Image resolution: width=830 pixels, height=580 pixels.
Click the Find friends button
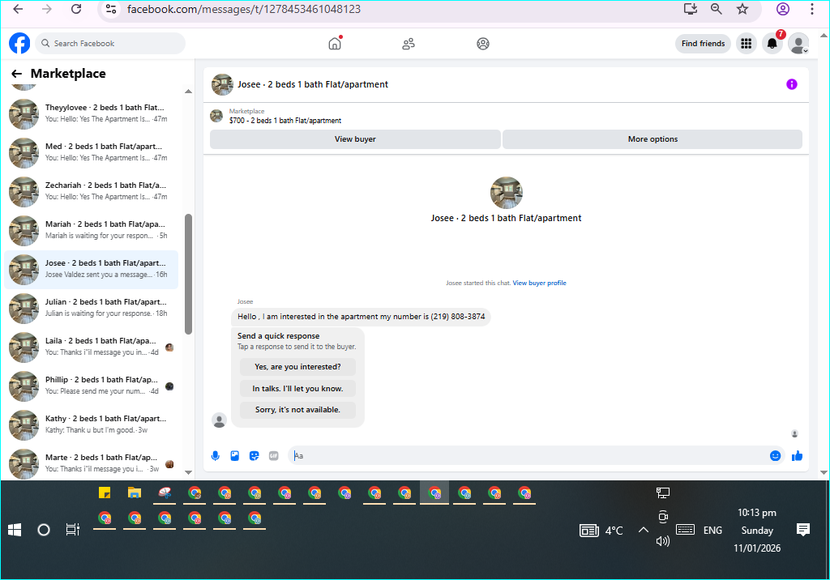(x=703, y=44)
